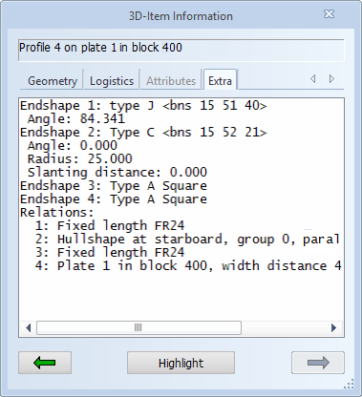Image resolution: width=362 pixels, height=397 pixels.
Task: Click the horizontal scrollbar thumb
Action: pos(138,327)
